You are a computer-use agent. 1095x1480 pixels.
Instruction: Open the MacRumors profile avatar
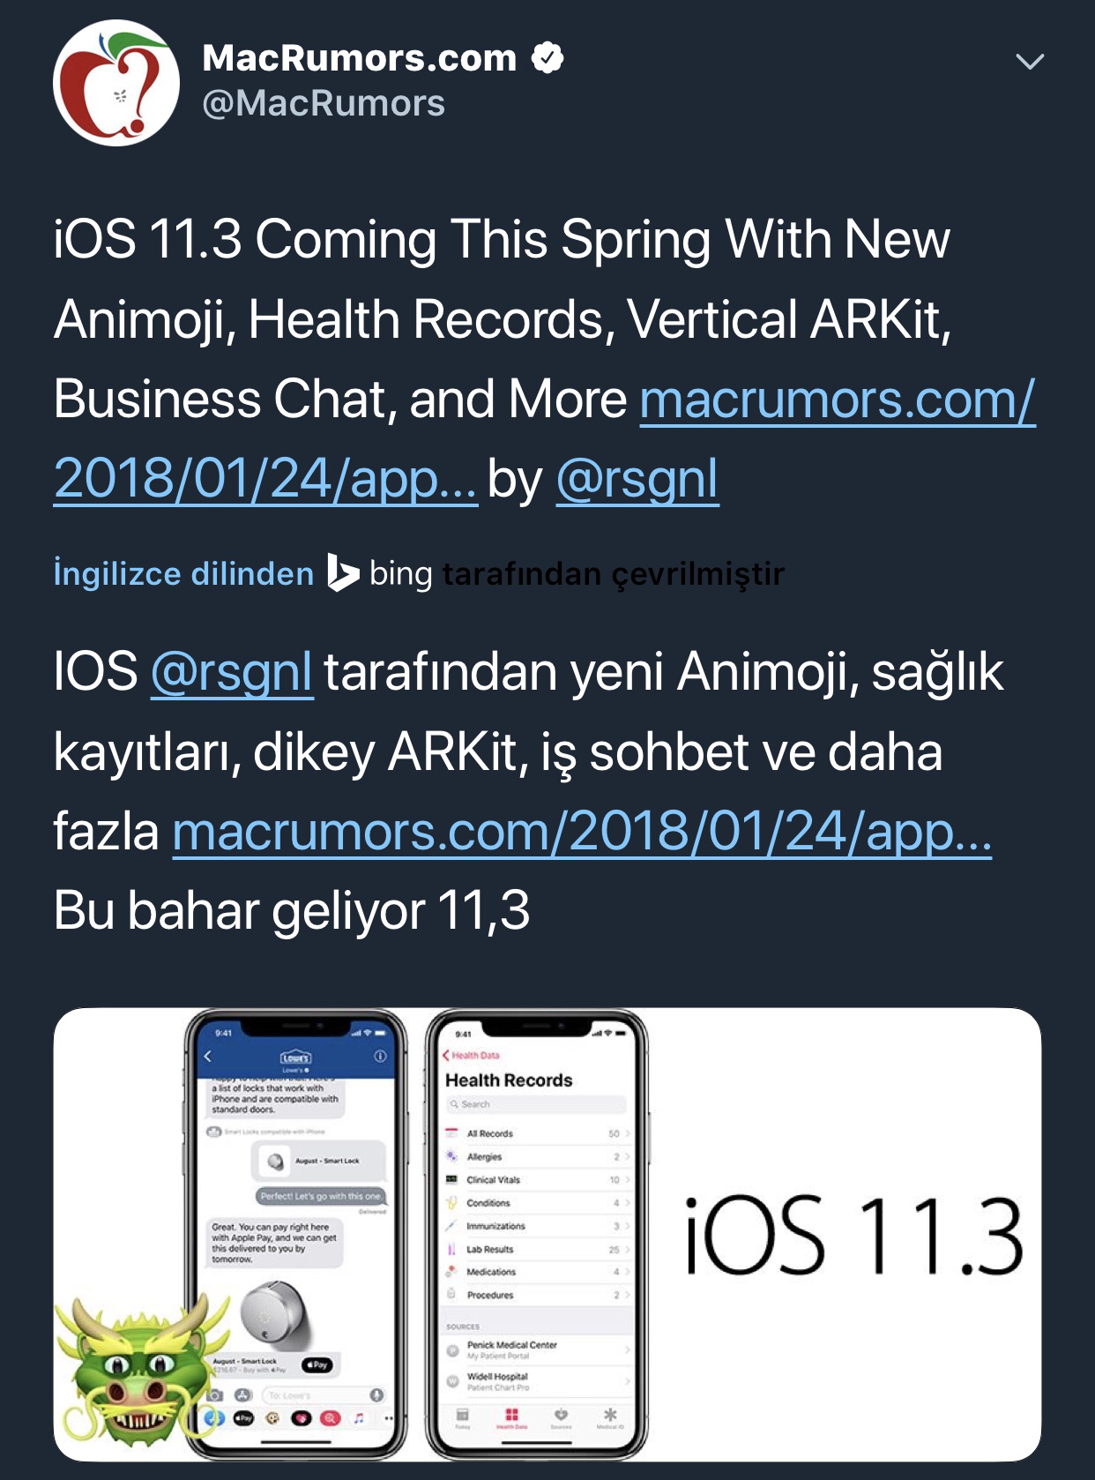[116, 83]
